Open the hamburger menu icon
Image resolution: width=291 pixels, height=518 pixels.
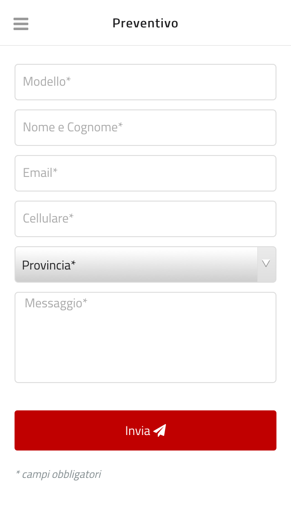click(21, 24)
